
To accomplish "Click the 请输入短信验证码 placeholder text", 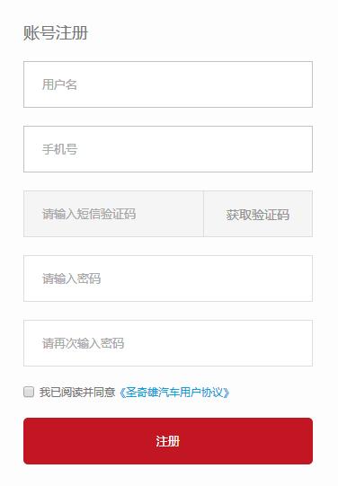I will click(x=89, y=214).
